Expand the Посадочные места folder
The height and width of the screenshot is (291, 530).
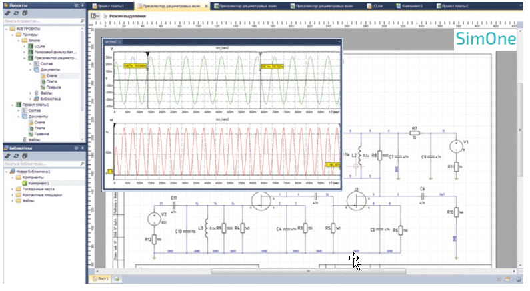pyautogui.click(x=11, y=189)
